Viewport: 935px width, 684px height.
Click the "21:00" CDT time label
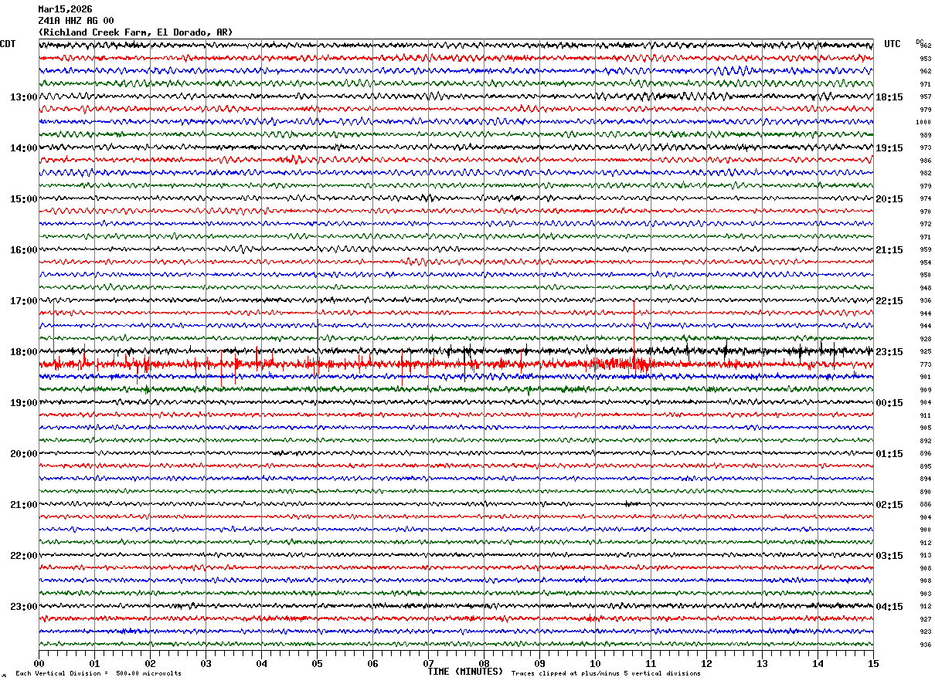[23, 505]
